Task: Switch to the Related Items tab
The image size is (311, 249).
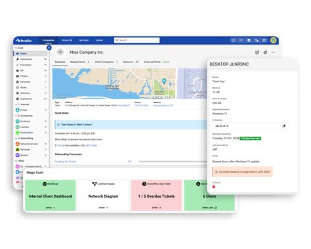Action: point(79,62)
